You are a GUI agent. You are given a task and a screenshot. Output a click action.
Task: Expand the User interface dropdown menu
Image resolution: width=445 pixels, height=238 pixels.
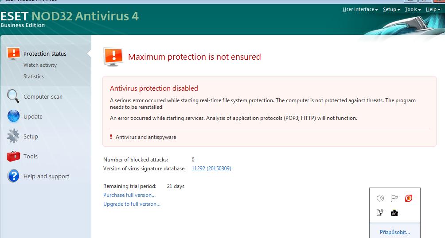tap(360, 9)
